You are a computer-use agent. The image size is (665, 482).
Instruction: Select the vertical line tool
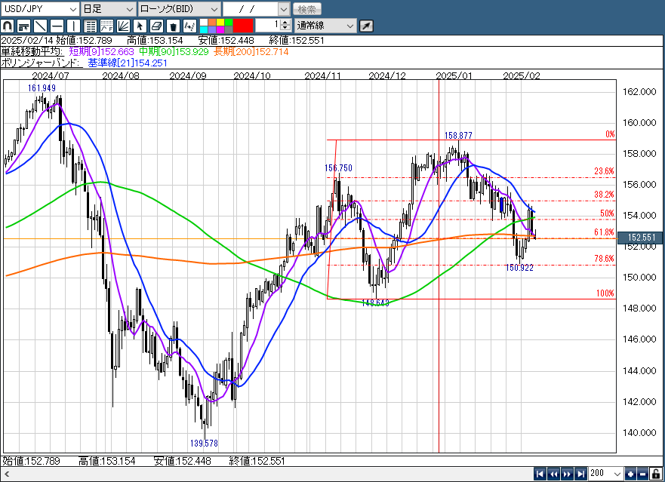point(73,26)
